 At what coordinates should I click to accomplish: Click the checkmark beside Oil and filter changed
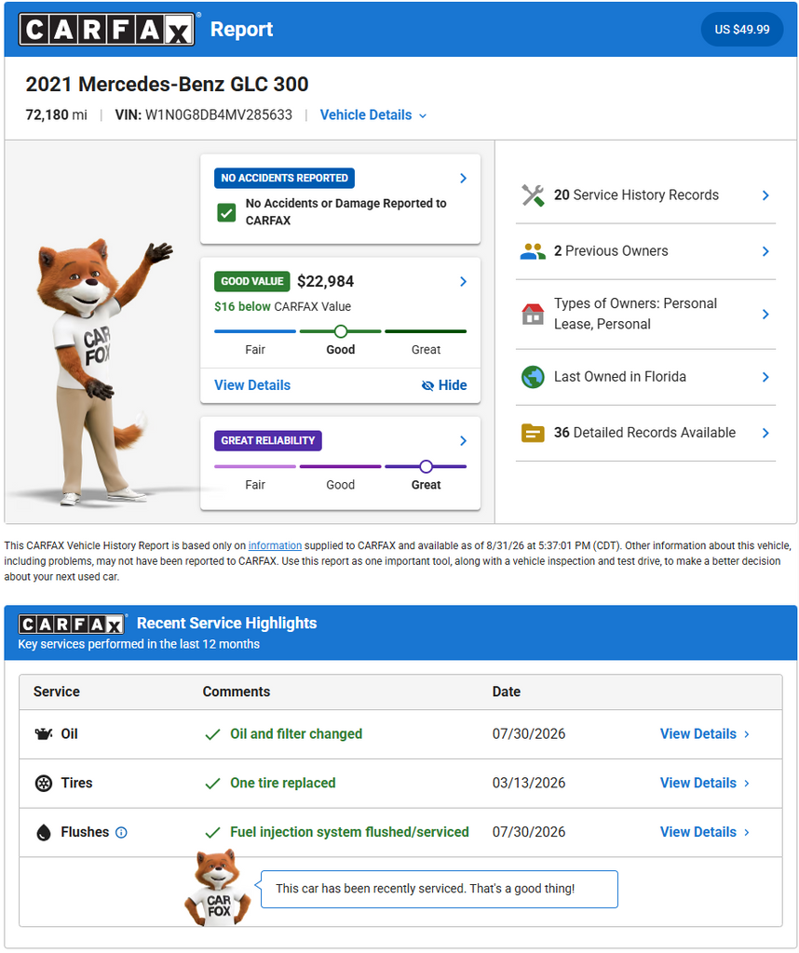click(213, 735)
